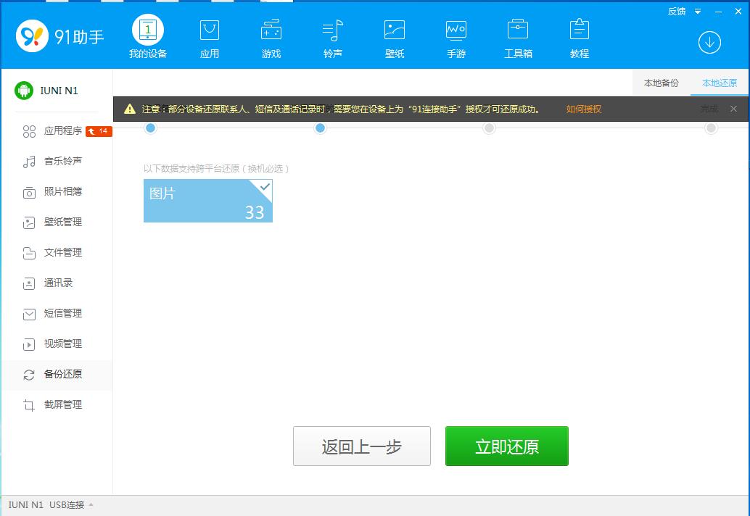Click the 立即还原 restore button
Viewport: 750px width, 516px height.
point(506,446)
